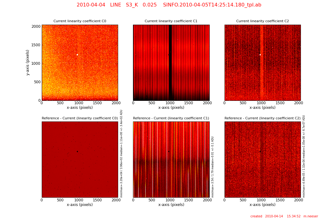This screenshot has width=334, height=222.
Task: Click the 'Current linearity coefficient C0' title text
Action: coord(80,21)
